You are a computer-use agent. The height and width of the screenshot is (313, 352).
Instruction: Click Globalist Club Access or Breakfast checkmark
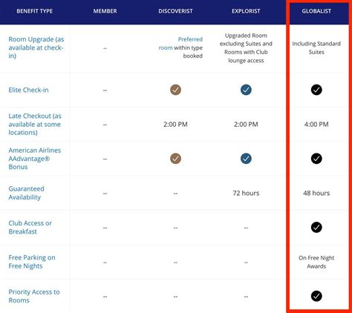point(316,227)
